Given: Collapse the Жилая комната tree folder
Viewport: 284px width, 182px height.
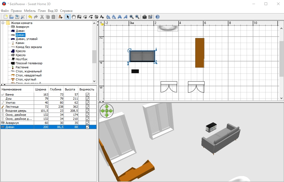Looking at the screenshot, I should pos(3,23).
